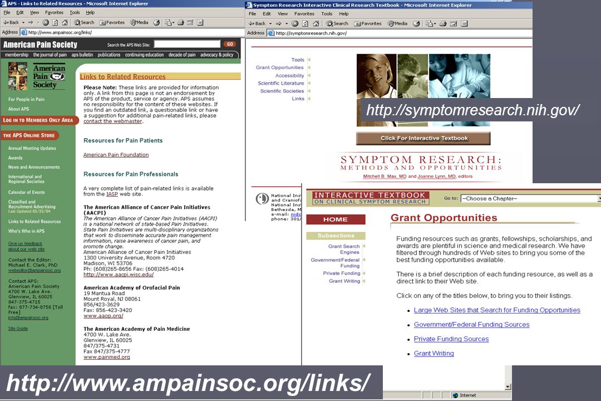Expand Back history arrow in Symptom Research toolbar
This screenshot has height=401, width=601.
pyautogui.click(x=270, y=23)
